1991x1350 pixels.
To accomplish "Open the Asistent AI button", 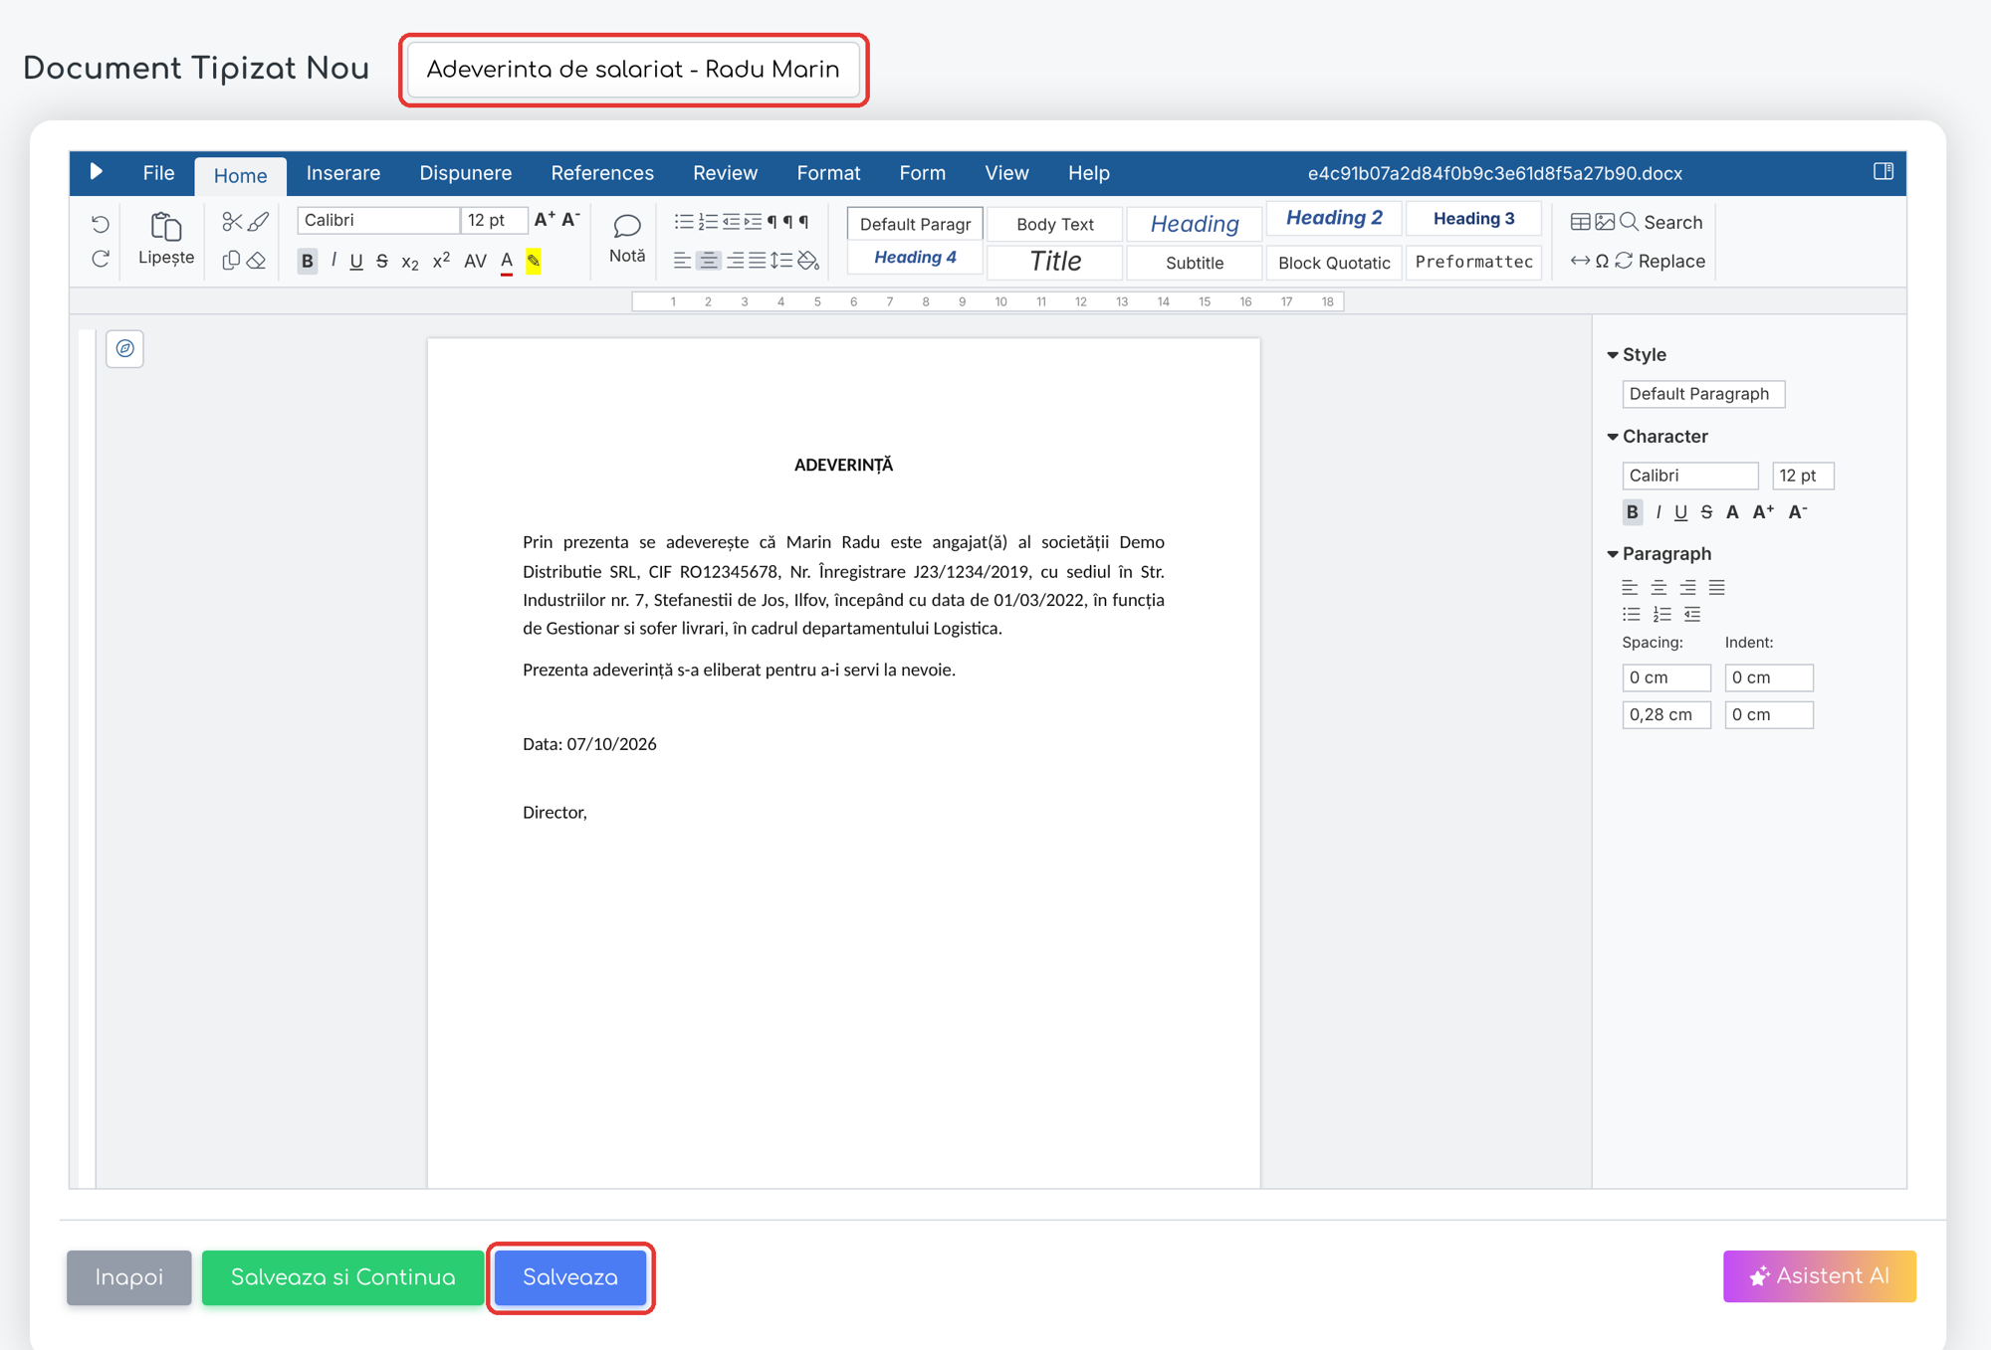I will click(1820, 1276).
